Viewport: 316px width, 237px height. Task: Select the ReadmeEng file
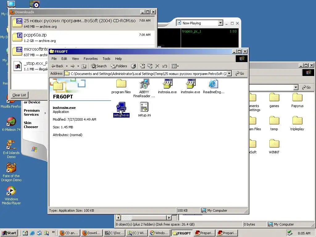214,86
